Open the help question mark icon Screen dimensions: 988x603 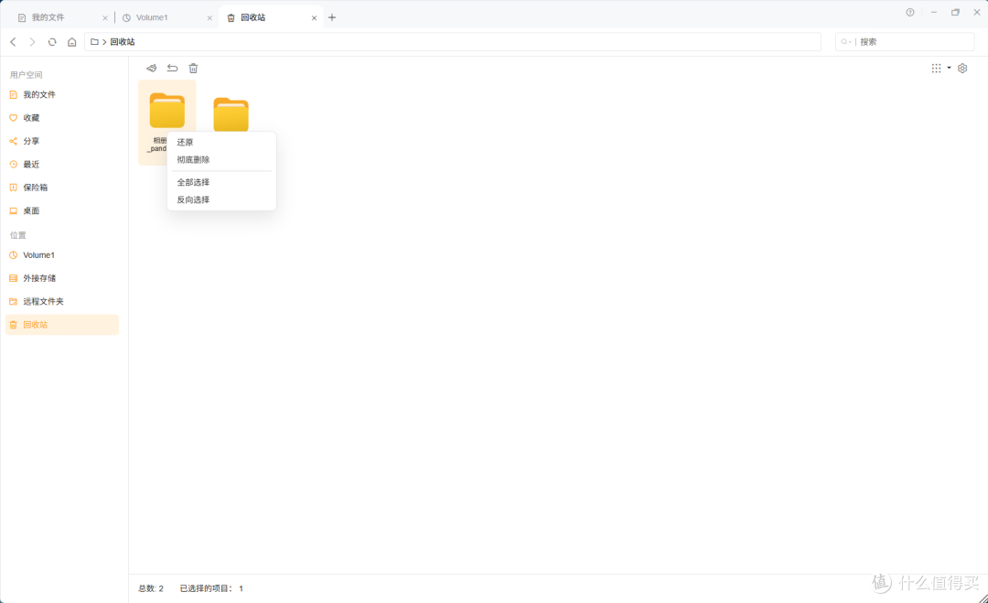pyautogui.click(x=910, y=12)
